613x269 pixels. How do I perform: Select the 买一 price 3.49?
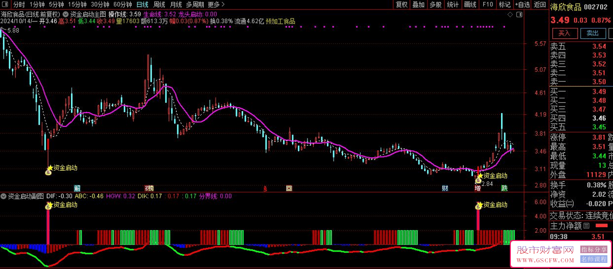coord(599,92)
